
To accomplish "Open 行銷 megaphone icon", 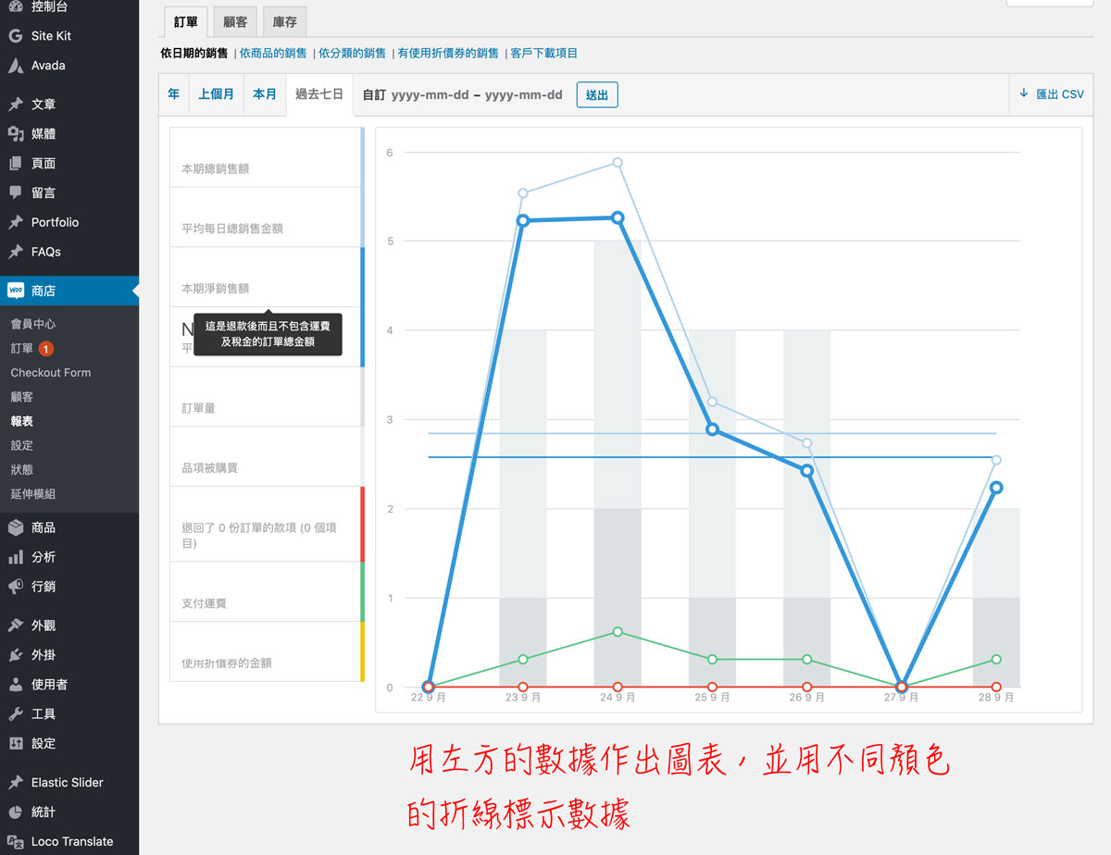I will 16,587.
